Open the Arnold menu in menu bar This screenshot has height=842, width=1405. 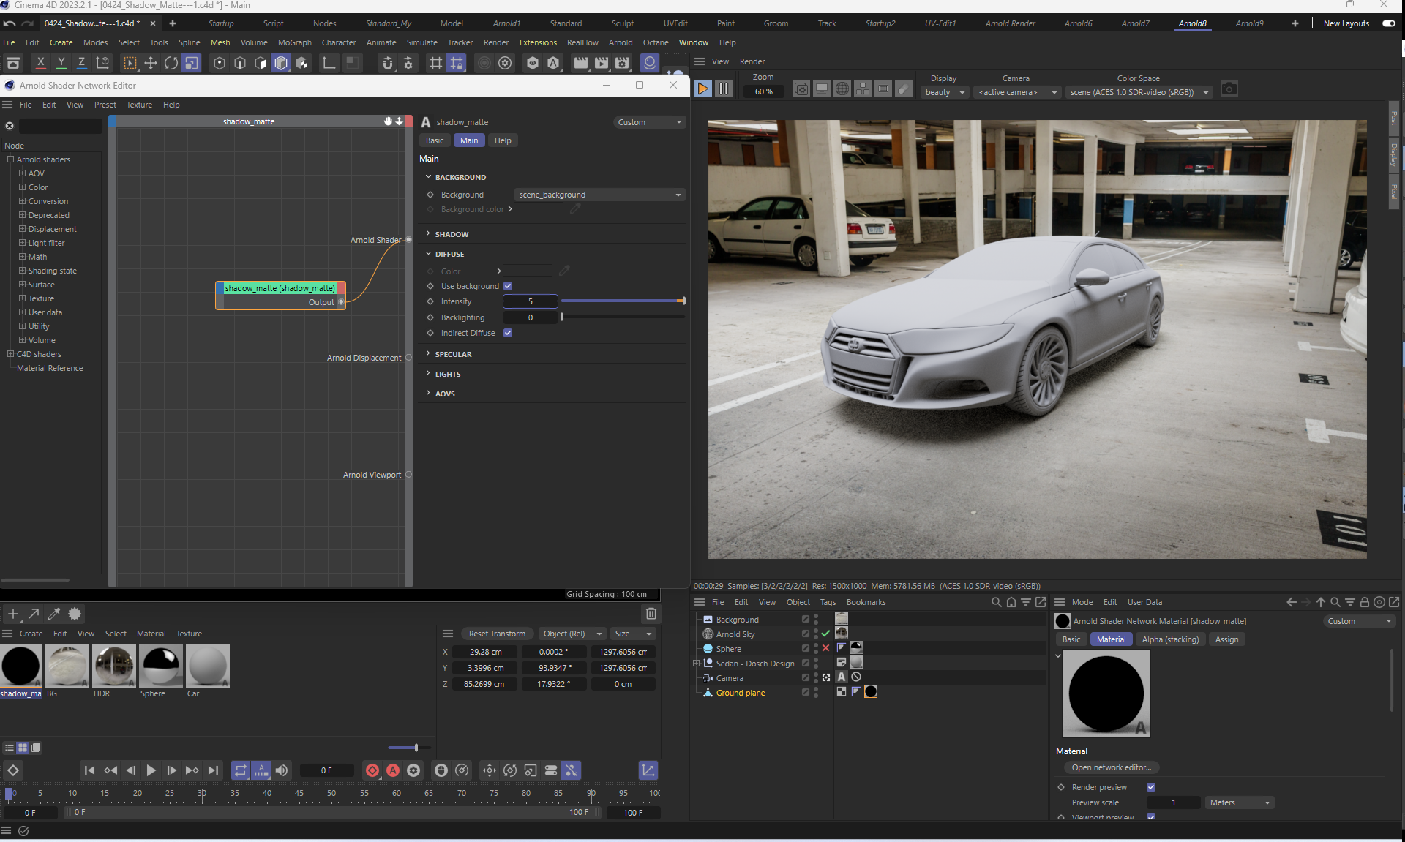tap(620, 42)
